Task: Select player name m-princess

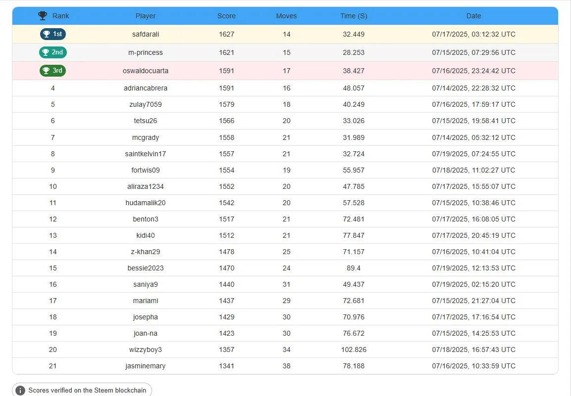Action: click(x=145, y=52)
